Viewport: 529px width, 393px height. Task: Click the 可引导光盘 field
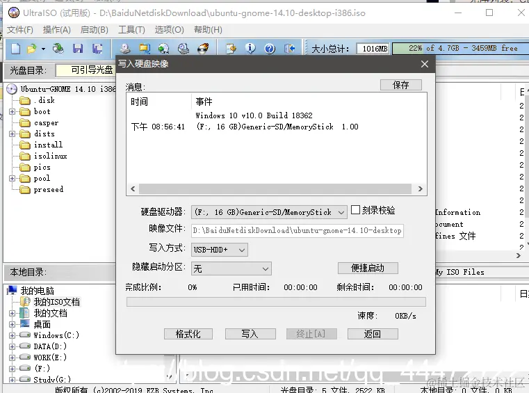(x=86, y=70)
